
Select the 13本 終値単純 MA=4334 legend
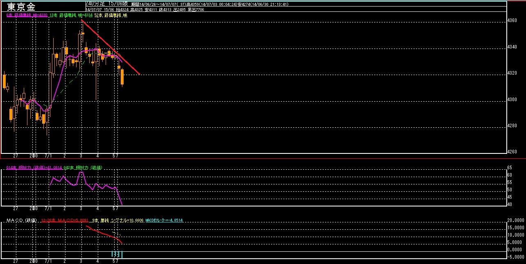71,15
